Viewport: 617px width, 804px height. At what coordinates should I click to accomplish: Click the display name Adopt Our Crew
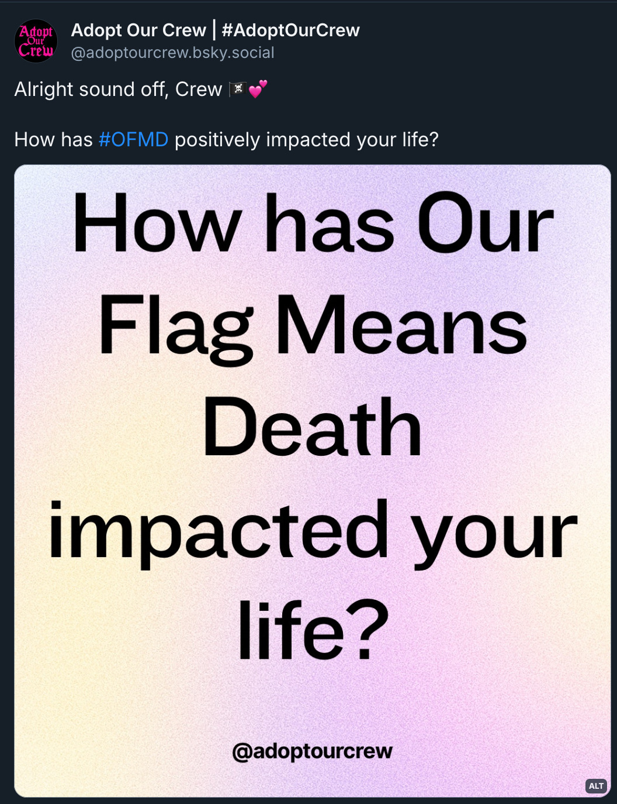(138, 30)
